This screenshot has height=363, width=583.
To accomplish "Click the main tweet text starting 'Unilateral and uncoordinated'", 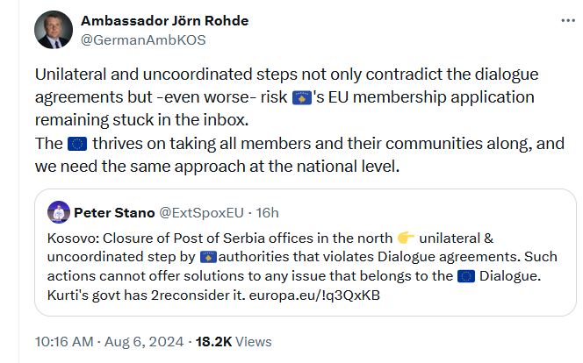I will pos(299,120).
